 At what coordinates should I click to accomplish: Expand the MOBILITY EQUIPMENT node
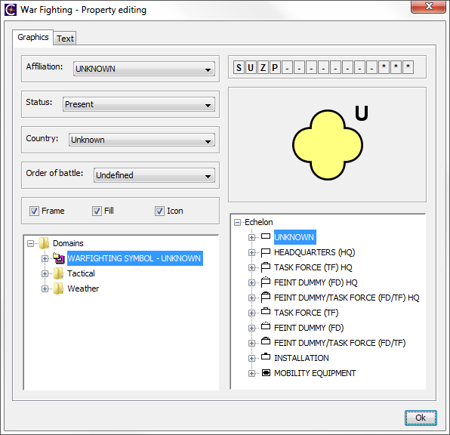pyautogui.click(x=251, y=373)
